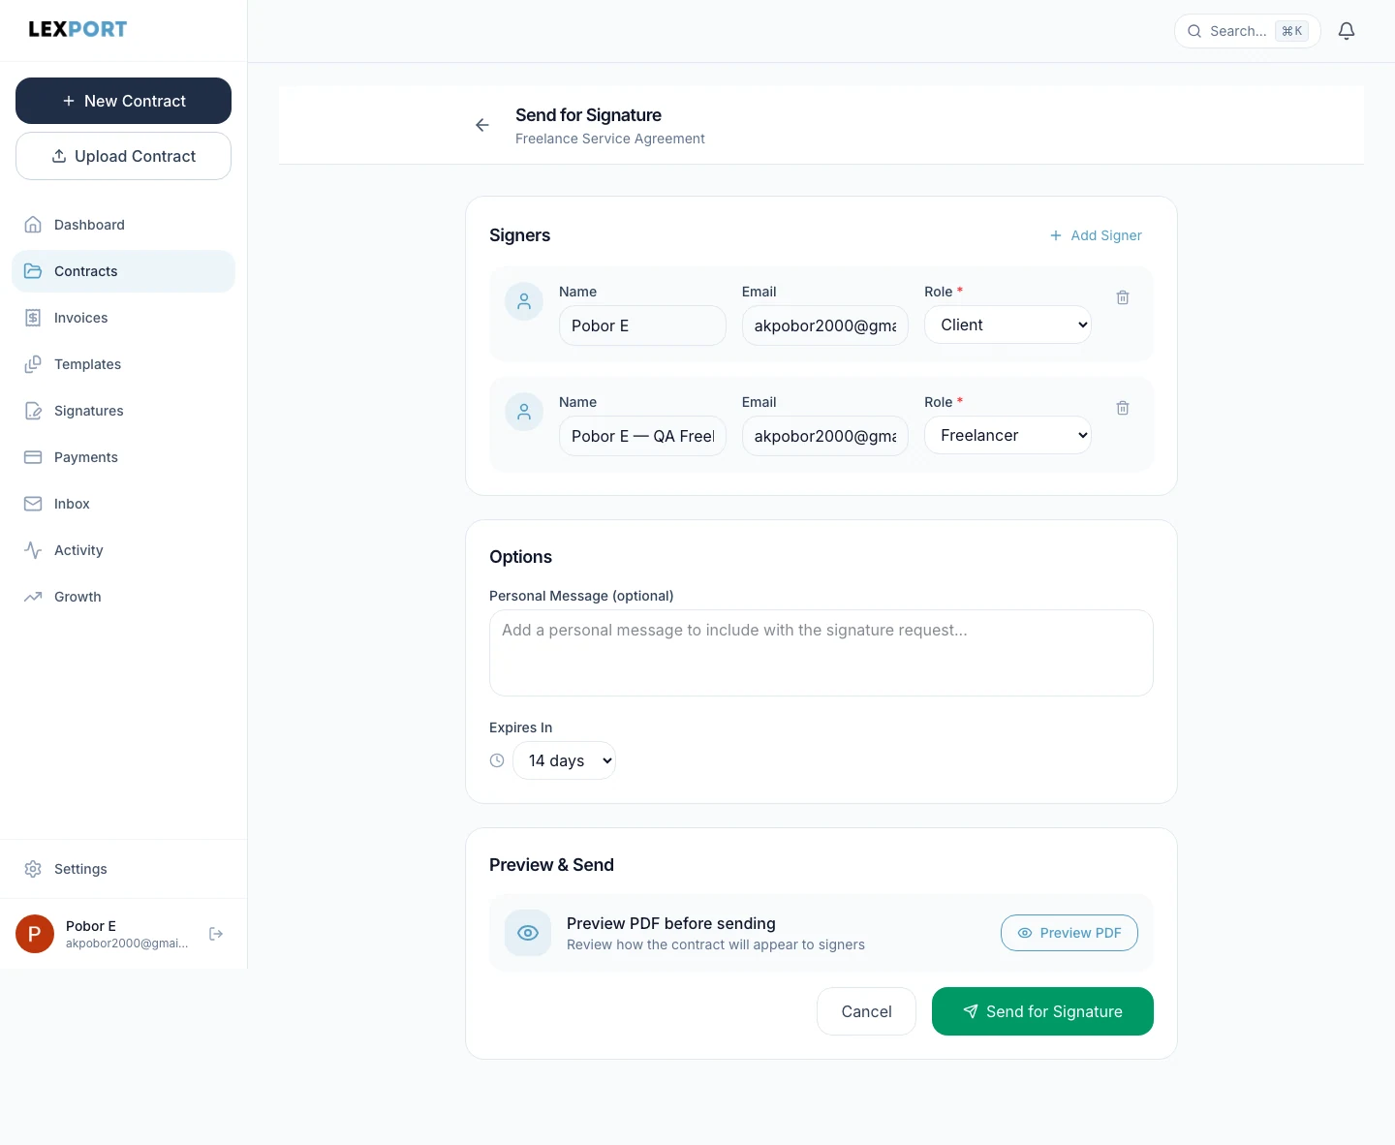The image size is (1395, 1145).
Task: Open the Inbox
Action: tap(123, 504)
